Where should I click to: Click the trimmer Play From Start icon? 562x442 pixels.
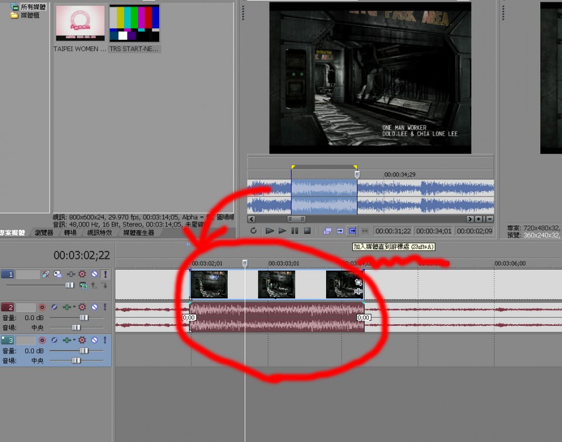pos(270,231)
